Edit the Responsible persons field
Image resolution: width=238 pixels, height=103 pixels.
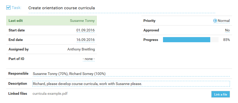coord(131,74)
